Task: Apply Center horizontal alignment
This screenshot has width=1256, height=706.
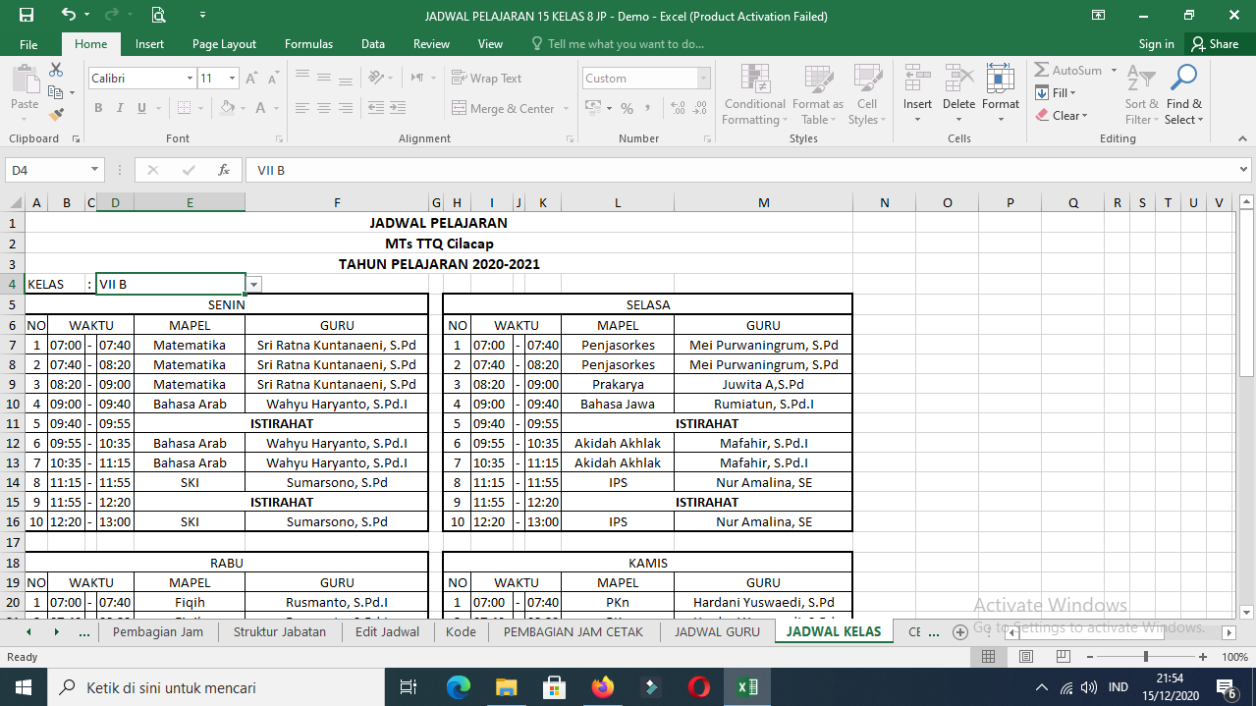Action: 324,108
